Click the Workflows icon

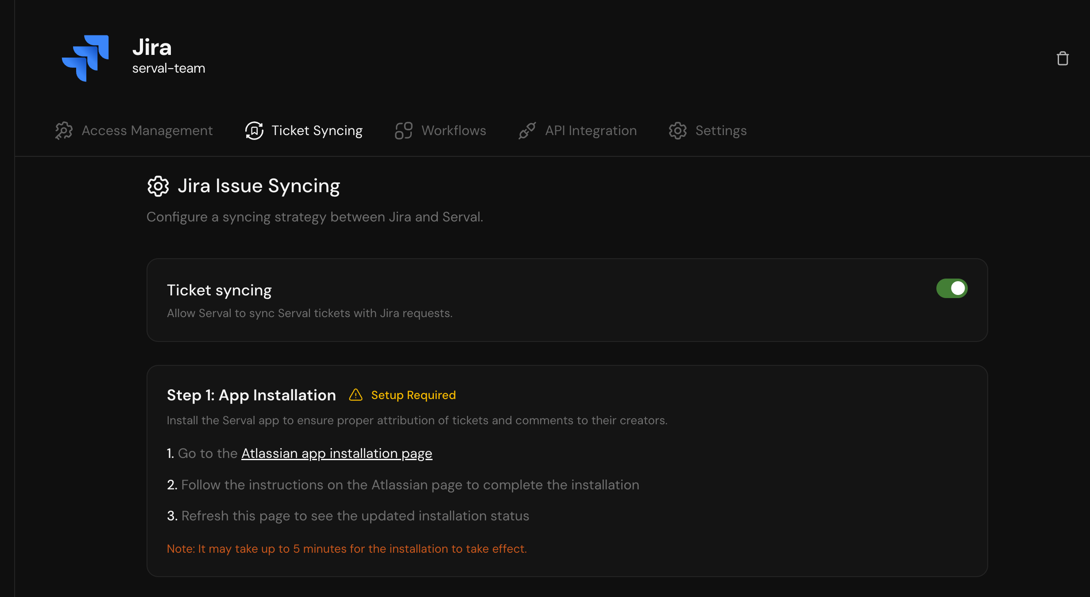click(x=403, y=131)
